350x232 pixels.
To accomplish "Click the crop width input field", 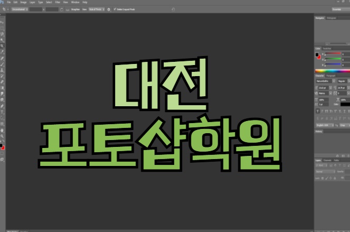I will 36,10.
